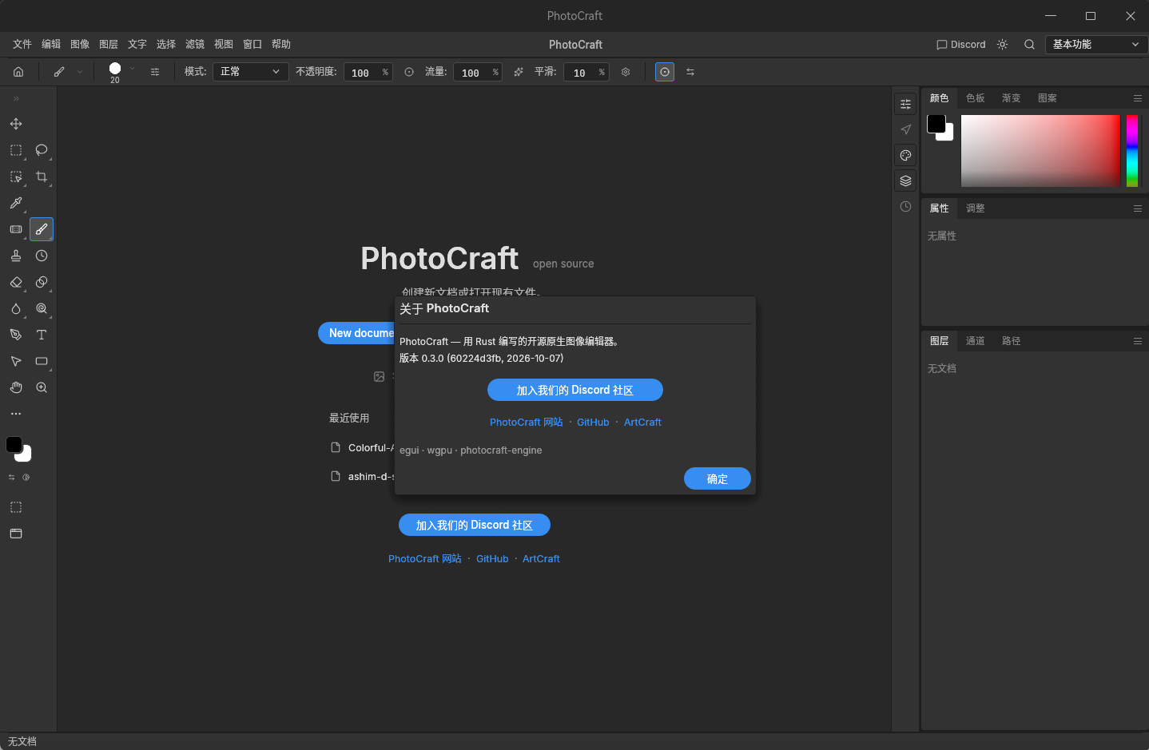
Task: Toggle the airbrush mode button
Action: [x=519, y=72]
